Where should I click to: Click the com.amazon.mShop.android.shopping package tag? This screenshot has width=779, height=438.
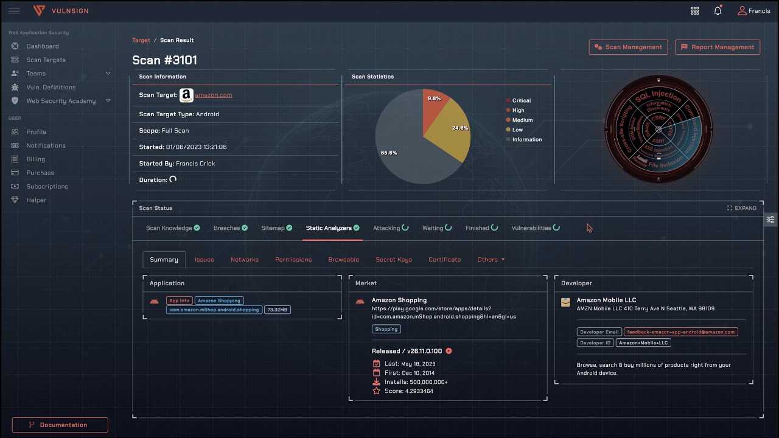tap(214, 310)
